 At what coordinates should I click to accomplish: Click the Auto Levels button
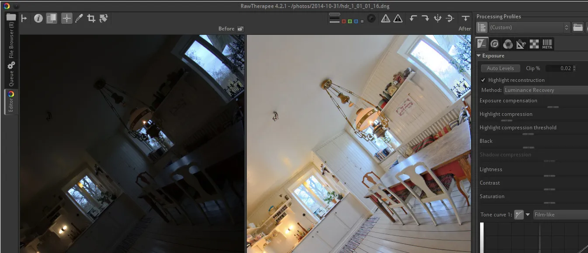500,68
